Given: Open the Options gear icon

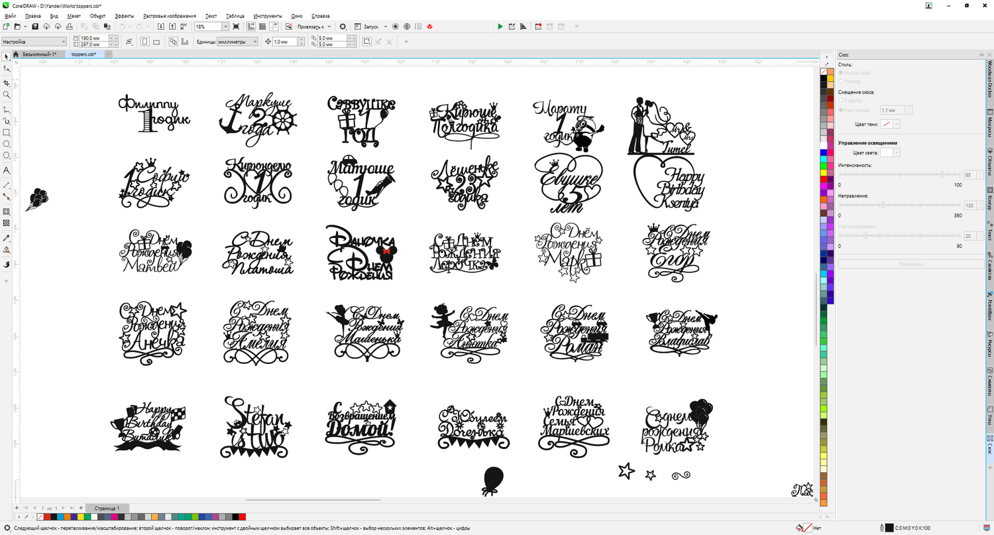Looking at the screenshot, I should click(x=343, y=27).
